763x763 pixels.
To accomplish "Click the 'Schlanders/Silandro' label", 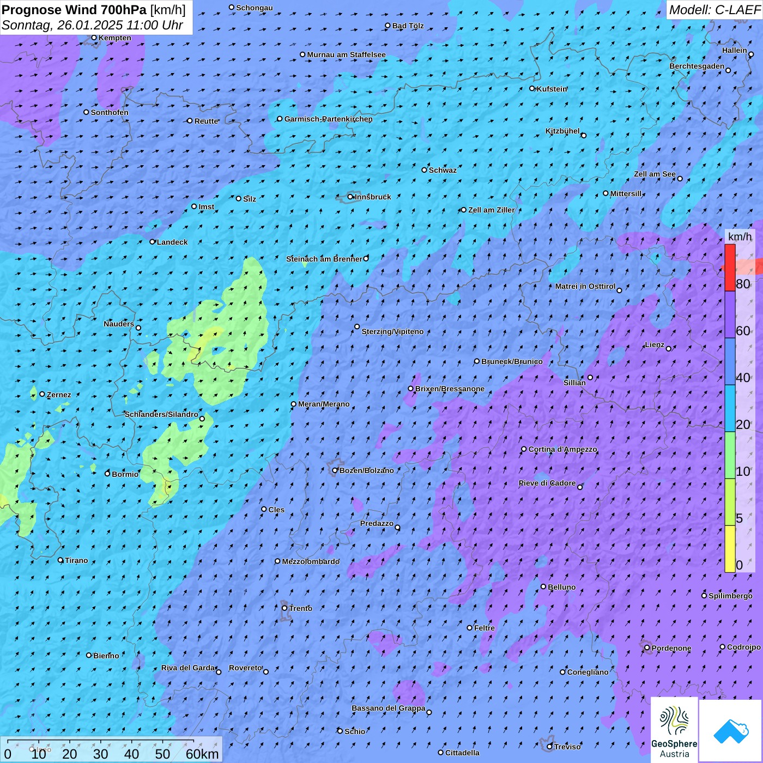I will click(161, 414).
